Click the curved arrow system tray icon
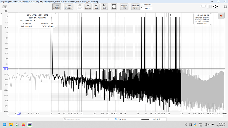This screenshot has height=128, width=228. coord(186,125)
